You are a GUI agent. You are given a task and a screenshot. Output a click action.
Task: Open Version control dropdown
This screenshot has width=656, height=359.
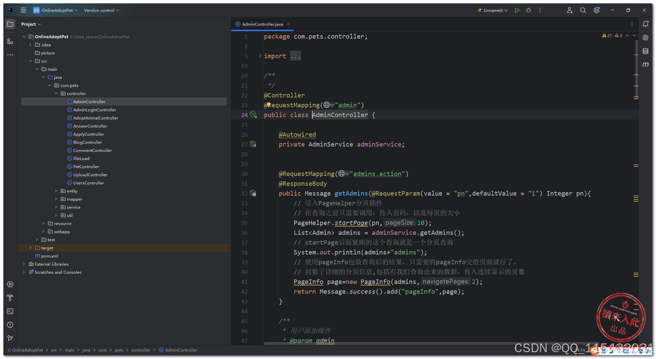(x=101, y=10)
